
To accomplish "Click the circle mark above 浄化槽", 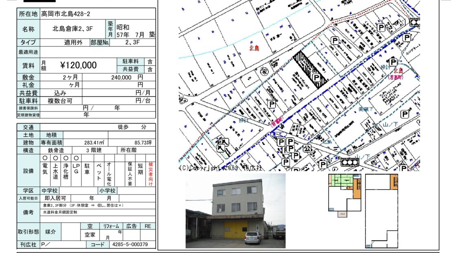I will pyautogui.click(x=66, y=158).
